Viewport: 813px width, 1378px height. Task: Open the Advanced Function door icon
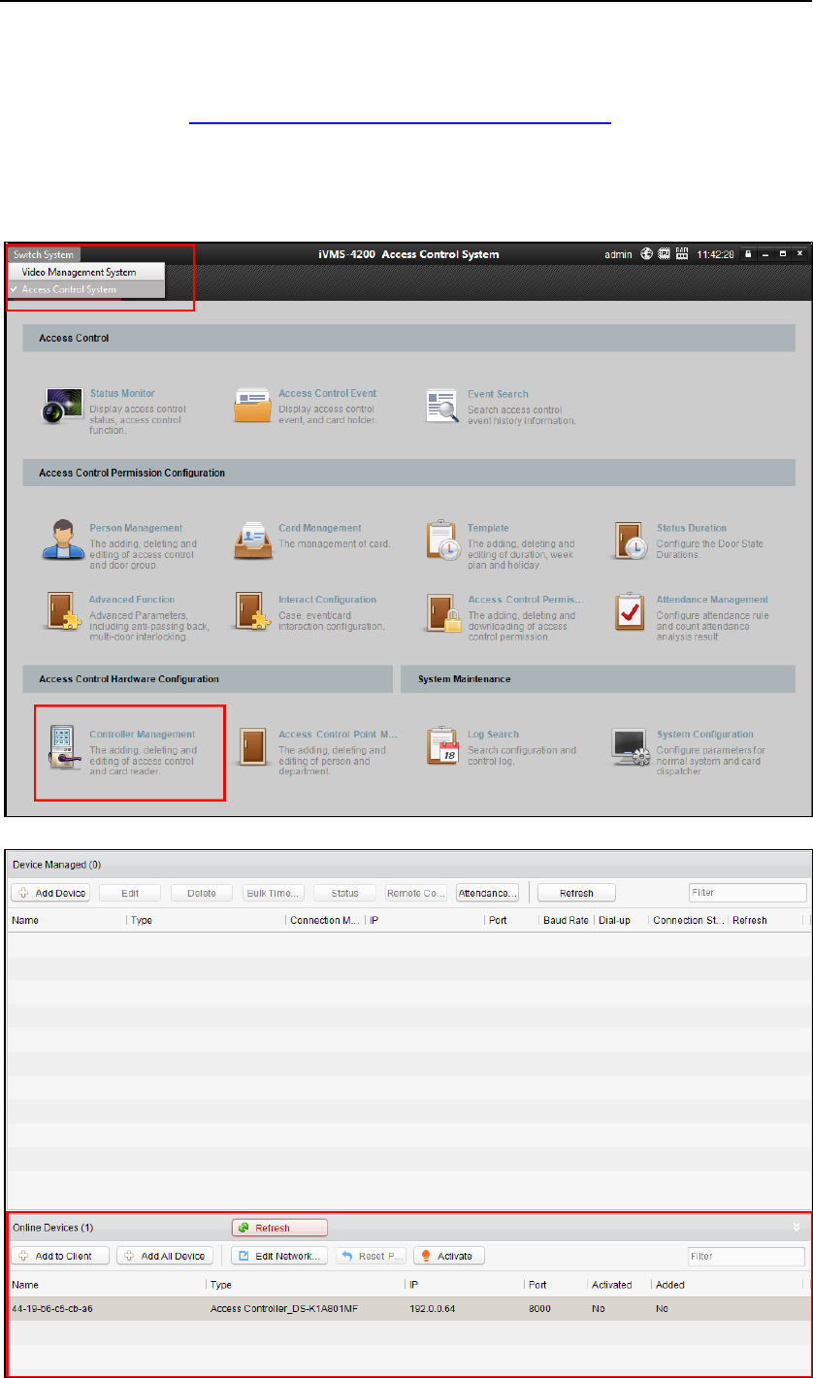(63, 612)
